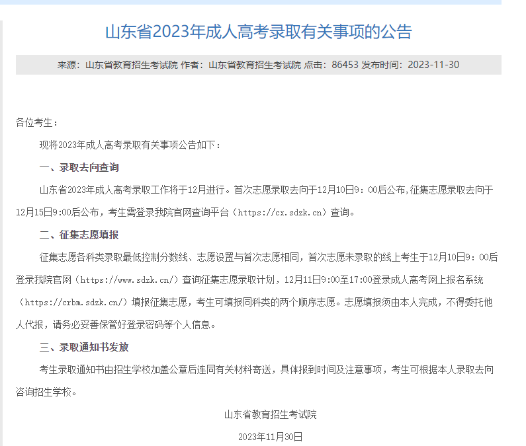Click the line 人代报，请务必妥善保管好登录密码等个人信息
Image resolution: width=526 pixels, height=446 pixels.
(x=115, y=324)
